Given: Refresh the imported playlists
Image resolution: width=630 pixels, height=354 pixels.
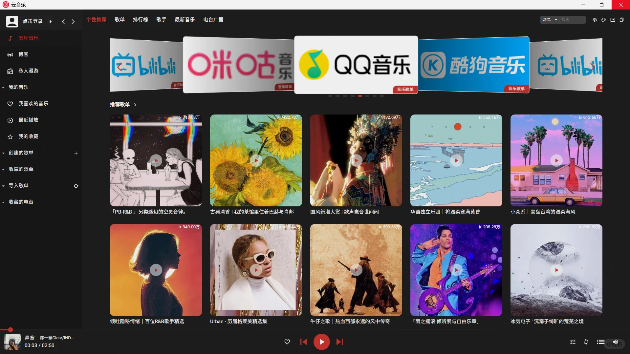Looking at the screenshot, I should click(x=76, y=186).
